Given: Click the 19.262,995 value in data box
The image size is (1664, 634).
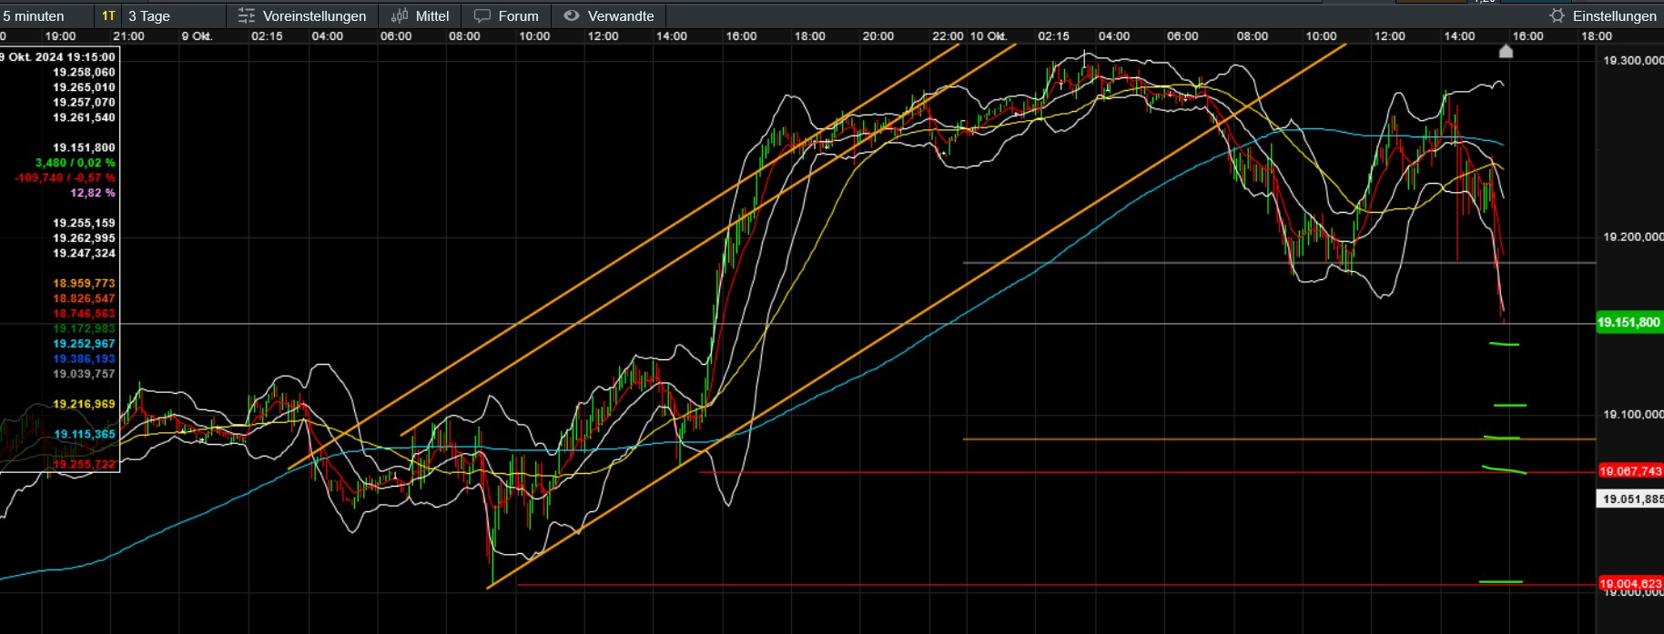Looking at the screenshot, I should pyautogui.click(x=84, y=238).
